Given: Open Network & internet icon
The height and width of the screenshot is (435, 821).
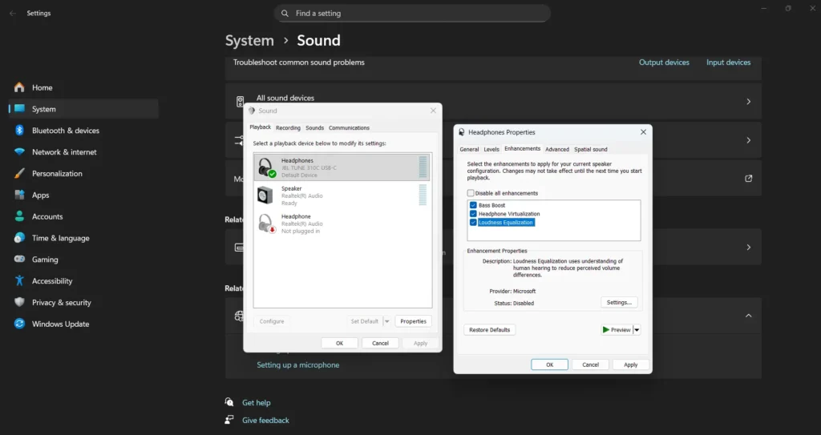Looking at the screenshot, I should pyautogui.click(x=19, y=151).
